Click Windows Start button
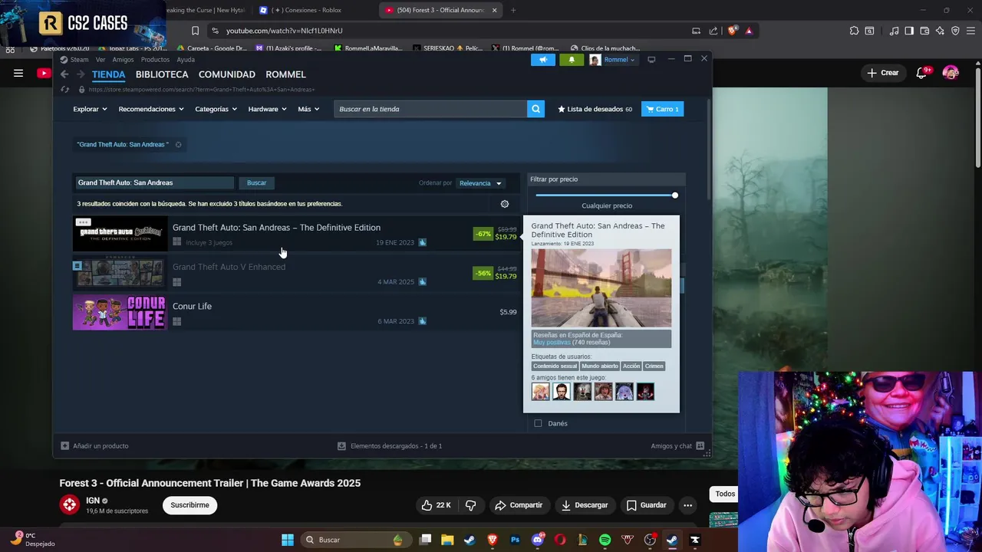 (288, 540)
